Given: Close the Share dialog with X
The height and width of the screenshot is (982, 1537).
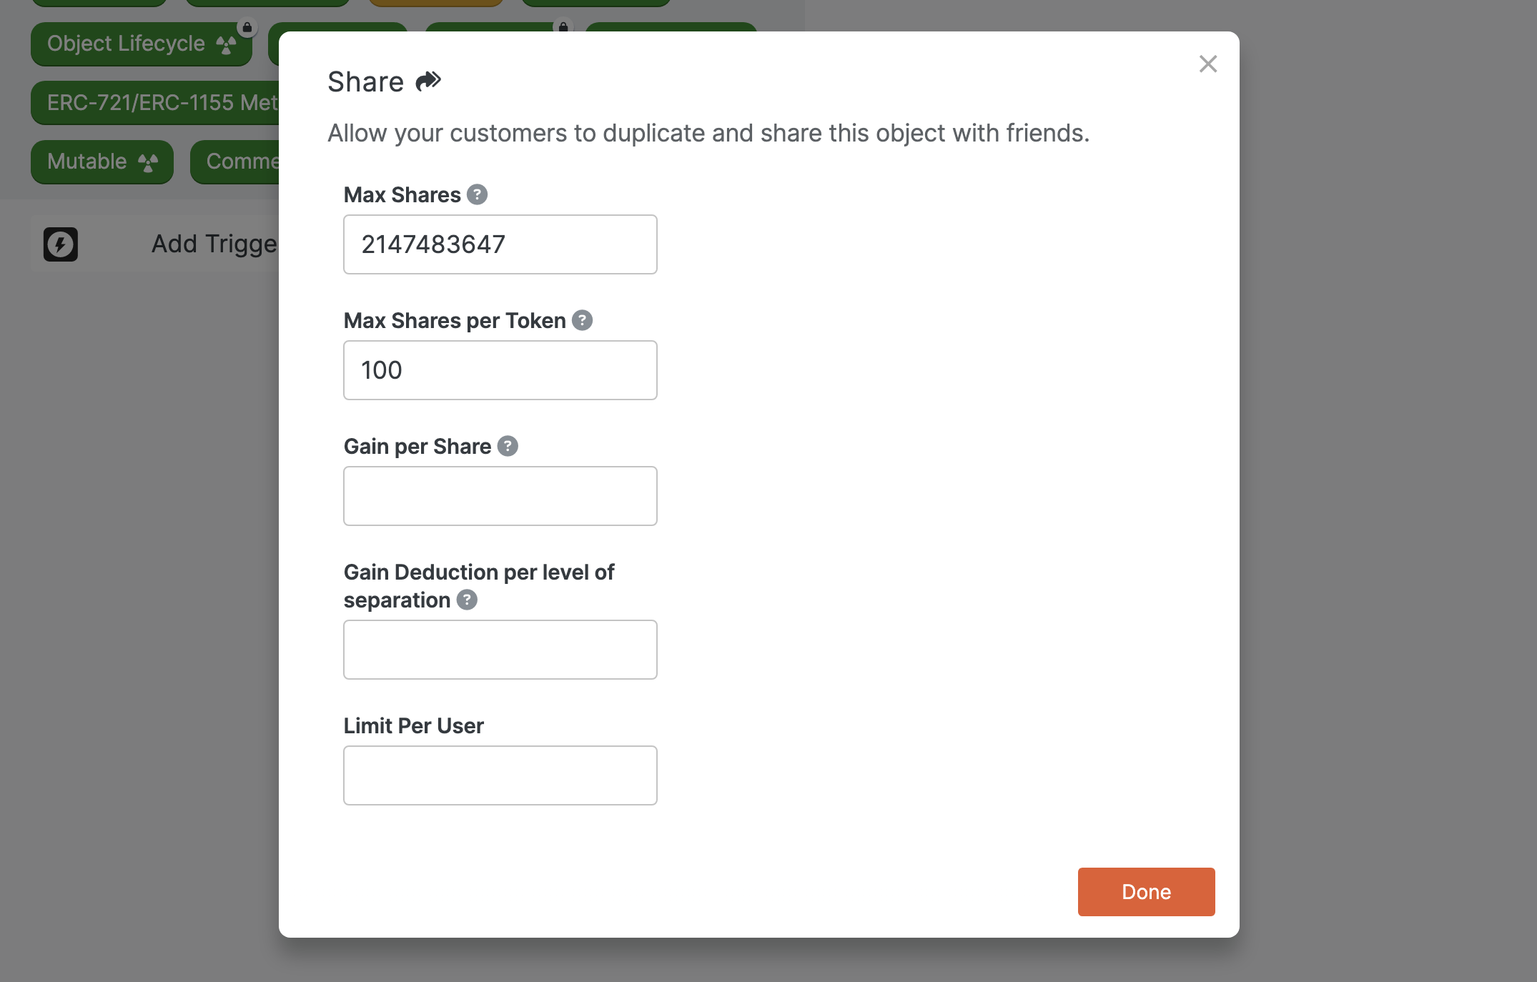Looking at the screenshot, I should coord(1207,64).
